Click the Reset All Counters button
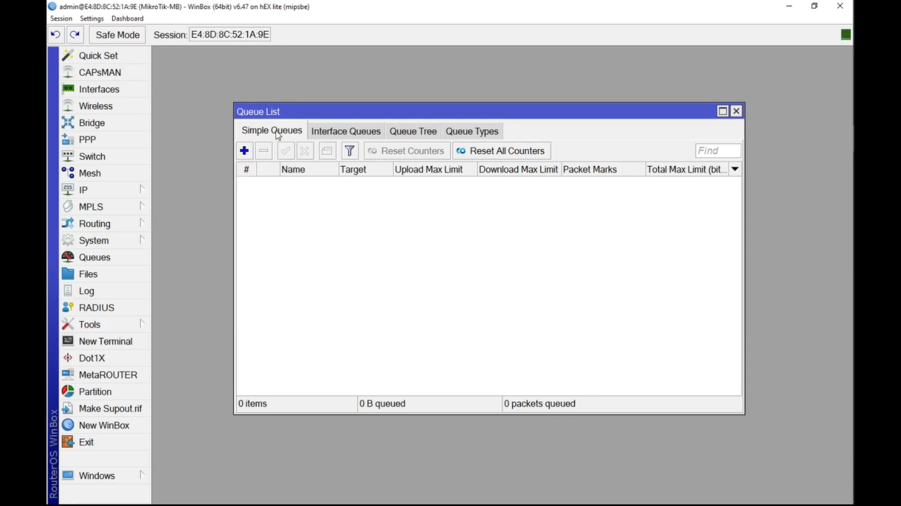 point(502,151)
